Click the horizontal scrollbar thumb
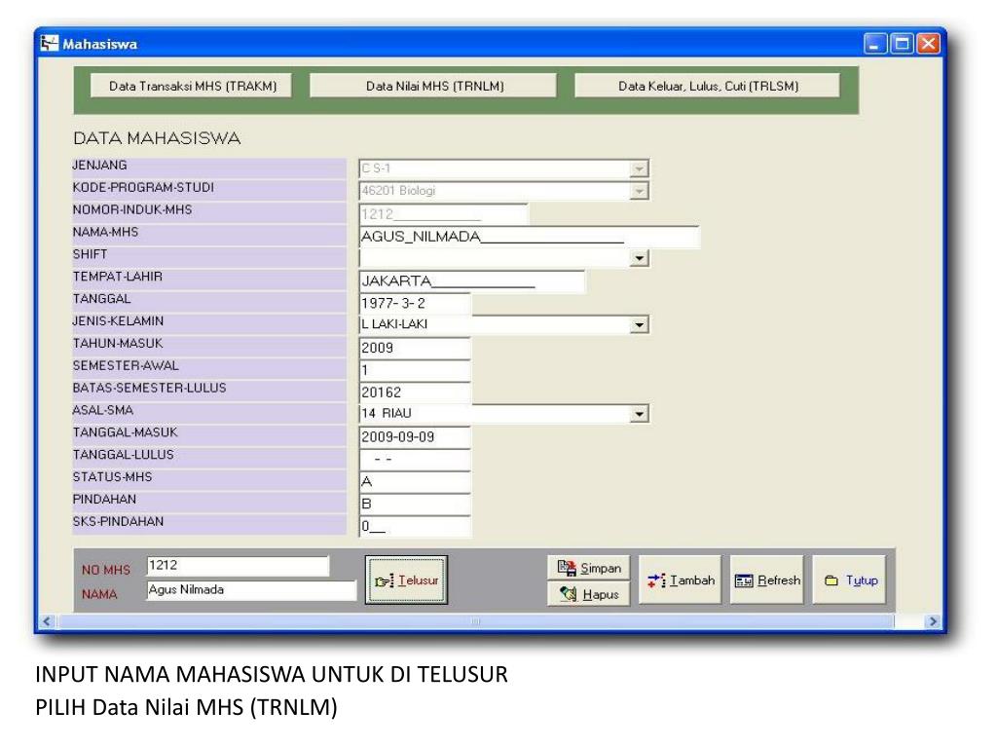997x748 pixels. (475, 621)
